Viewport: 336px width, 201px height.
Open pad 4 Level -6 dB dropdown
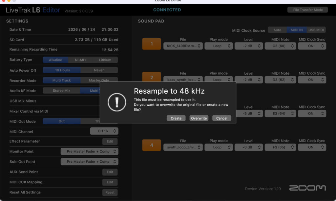click(249, 147)
